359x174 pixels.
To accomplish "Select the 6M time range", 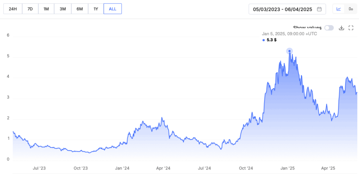I will [80, 9].
